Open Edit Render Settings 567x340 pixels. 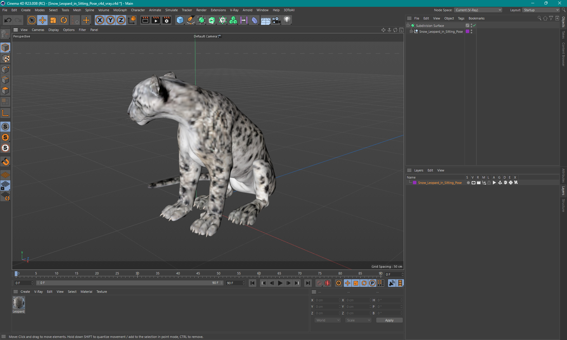(x=167, y=20)
